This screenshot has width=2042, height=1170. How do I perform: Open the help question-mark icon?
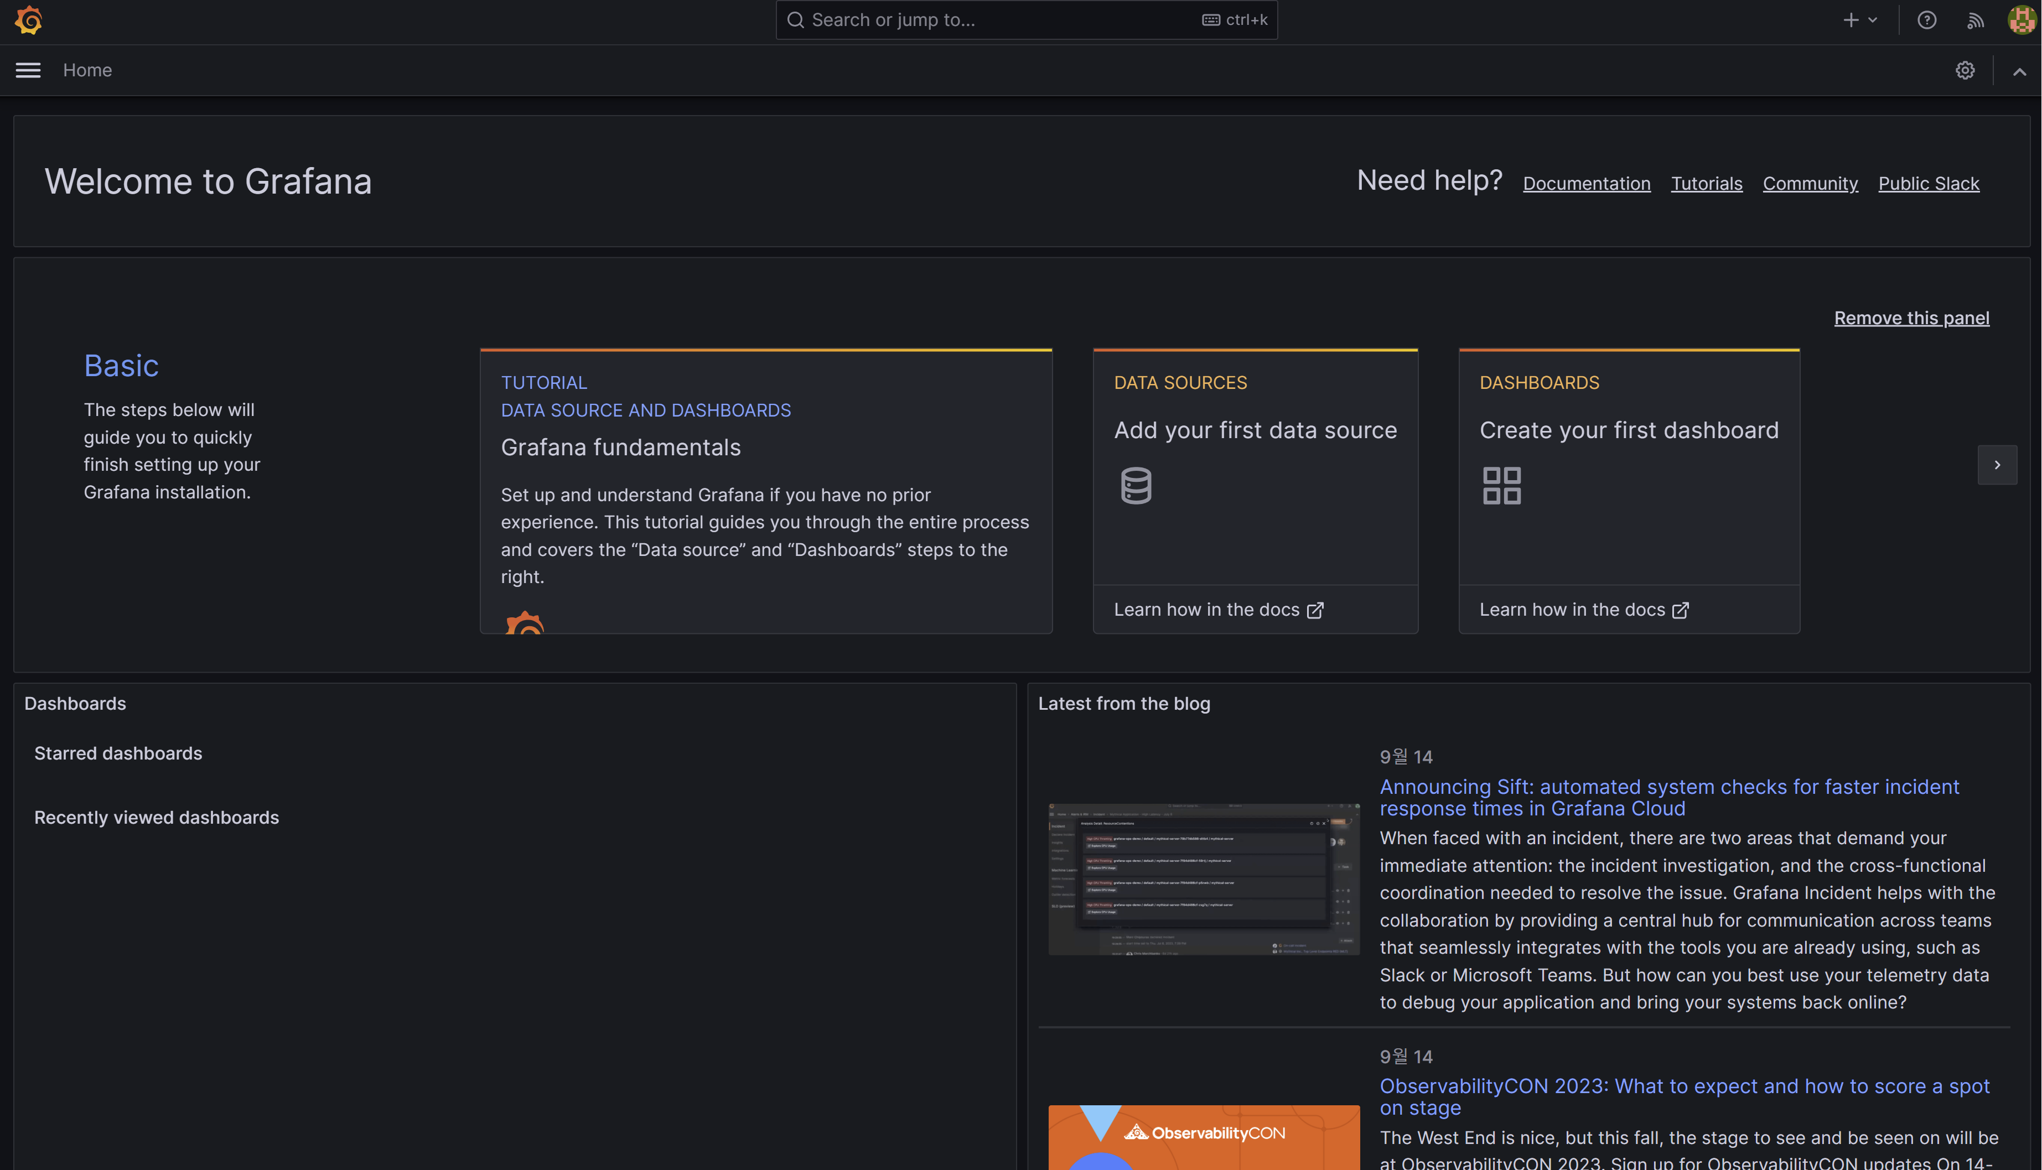pos(1926,20)
